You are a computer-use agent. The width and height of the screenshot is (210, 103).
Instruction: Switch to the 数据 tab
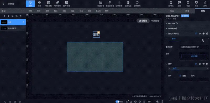click(187, 11)
